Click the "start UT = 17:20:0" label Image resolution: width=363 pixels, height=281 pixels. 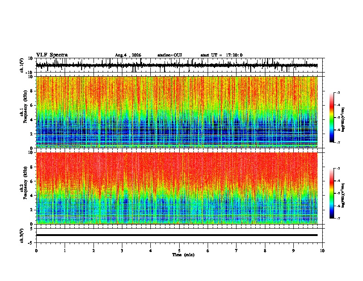tap(221, 55)
